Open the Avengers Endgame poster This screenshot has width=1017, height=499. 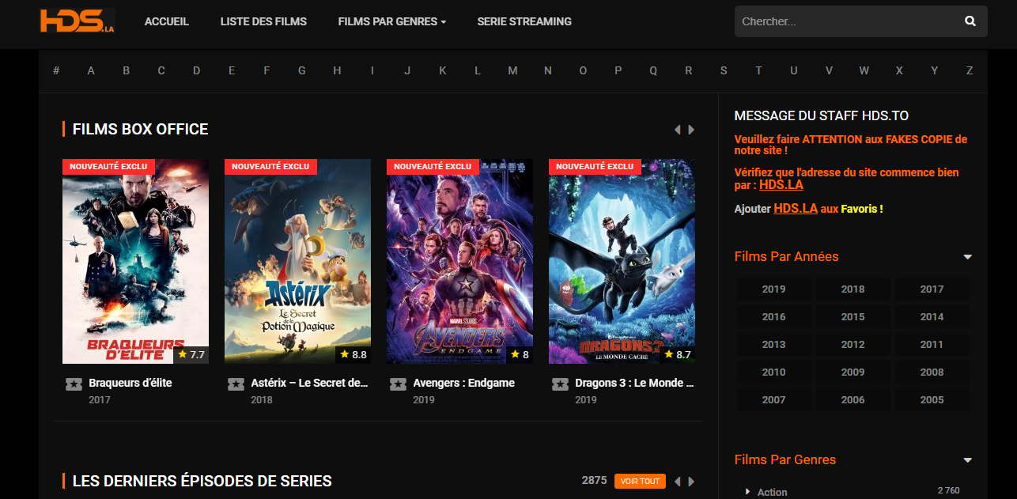pos(459,261)
